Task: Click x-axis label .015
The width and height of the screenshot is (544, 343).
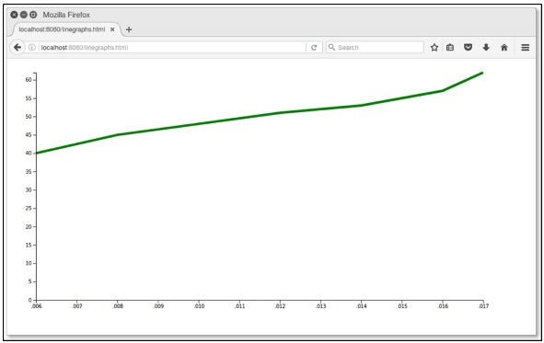Action: 402,306
